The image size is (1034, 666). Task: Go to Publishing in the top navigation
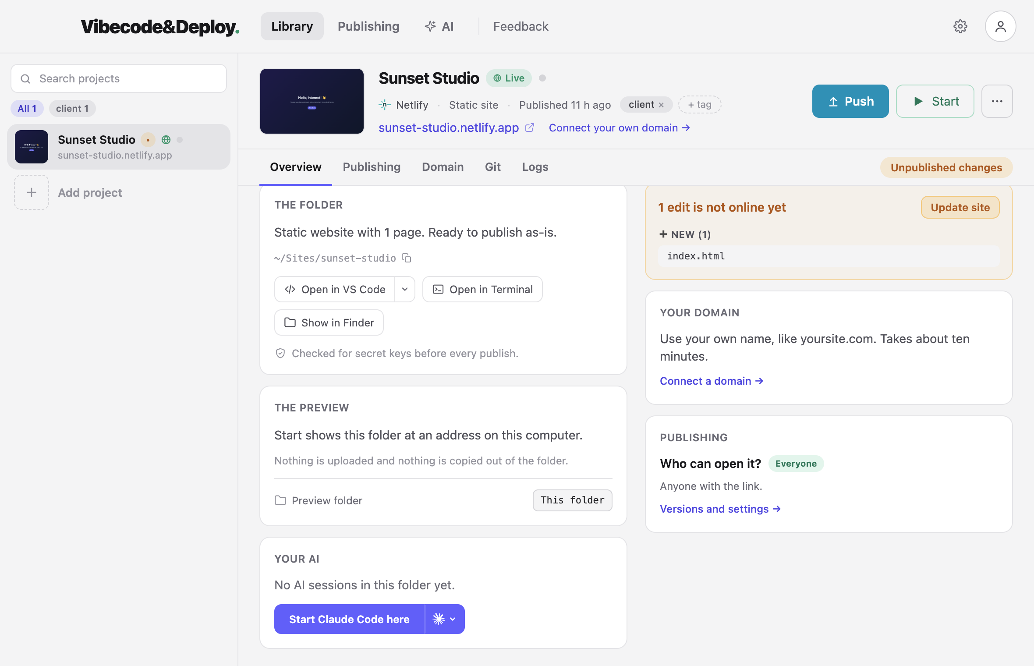[x=368, y=26]
